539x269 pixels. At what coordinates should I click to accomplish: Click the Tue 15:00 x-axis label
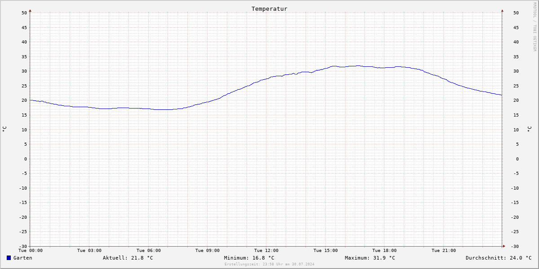[x=326, y=251]
